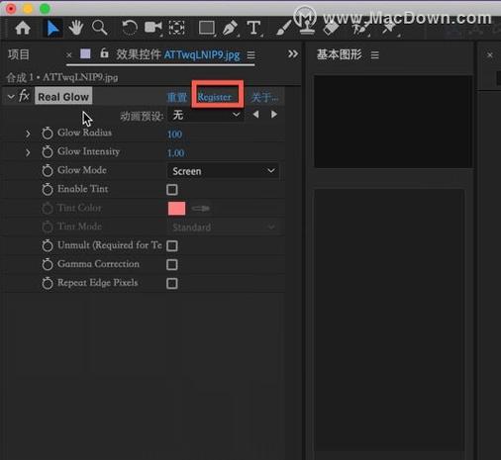The image size is (501, 460).
Task: Toggle Glow Radius stopwatch
Action: pos(48,133)
